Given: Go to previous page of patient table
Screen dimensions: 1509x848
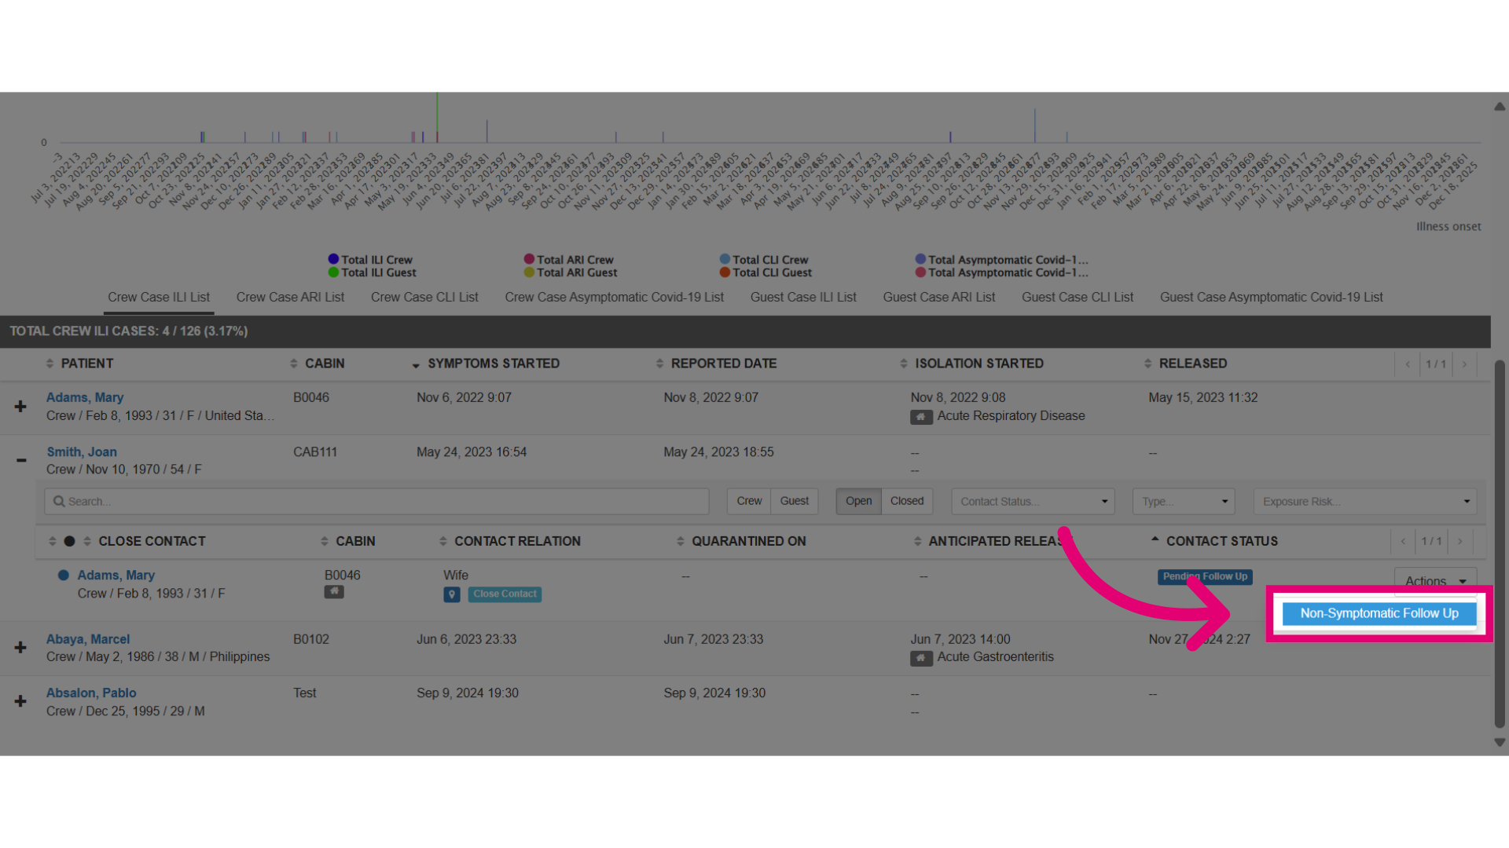Looking at the screenshot, I should click(x=1408, y=364).
